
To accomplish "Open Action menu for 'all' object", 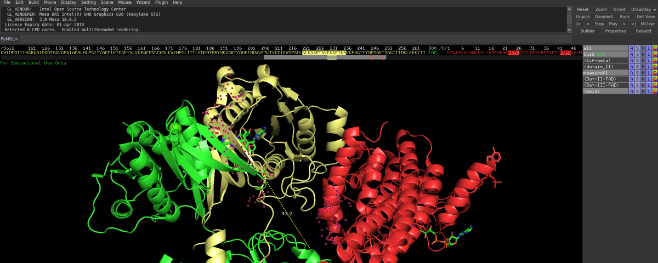I will coord(631,48).
